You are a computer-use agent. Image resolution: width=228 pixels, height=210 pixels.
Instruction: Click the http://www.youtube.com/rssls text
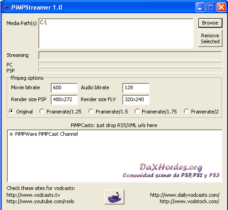[x=40, y=201]
